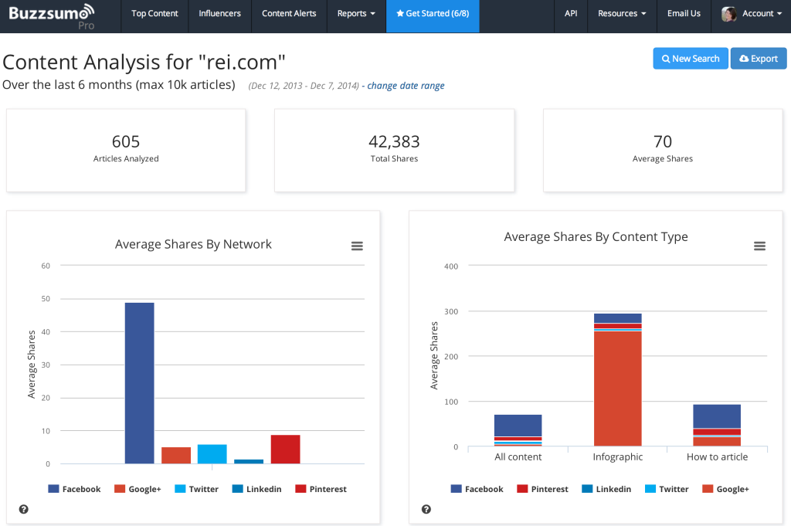Toggle Linkedin in the content type chart legend
Screen dimensions: 791x526
click(606, 489)
